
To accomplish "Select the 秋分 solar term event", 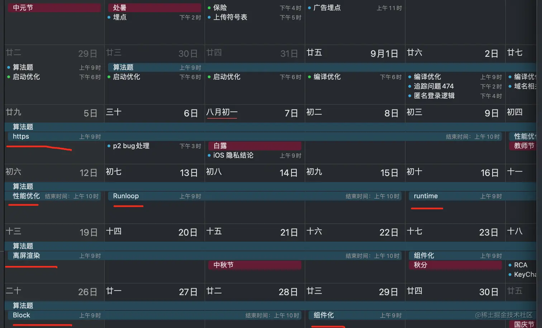I will [455, 265].
